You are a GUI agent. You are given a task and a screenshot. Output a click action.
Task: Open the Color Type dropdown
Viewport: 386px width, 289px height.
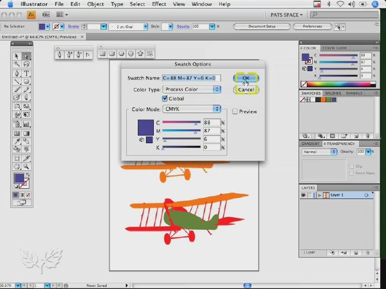[192, 89]
